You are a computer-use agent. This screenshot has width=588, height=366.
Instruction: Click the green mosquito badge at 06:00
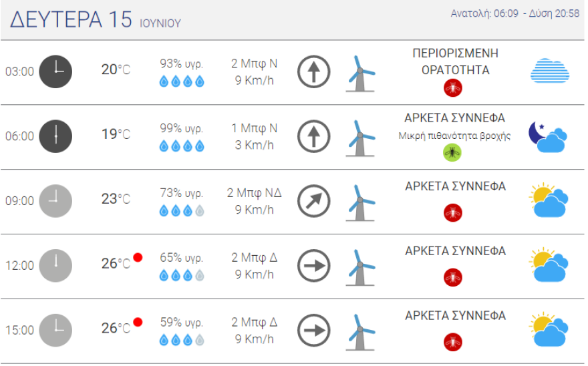click(x=452, y=153)
